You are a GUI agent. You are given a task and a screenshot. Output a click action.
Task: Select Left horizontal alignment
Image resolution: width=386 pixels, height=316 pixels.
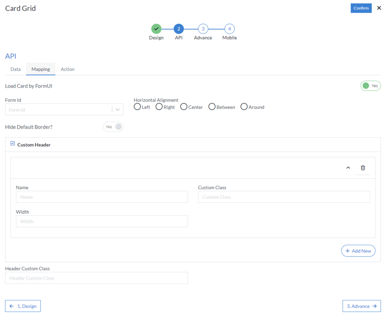point(137,107)
